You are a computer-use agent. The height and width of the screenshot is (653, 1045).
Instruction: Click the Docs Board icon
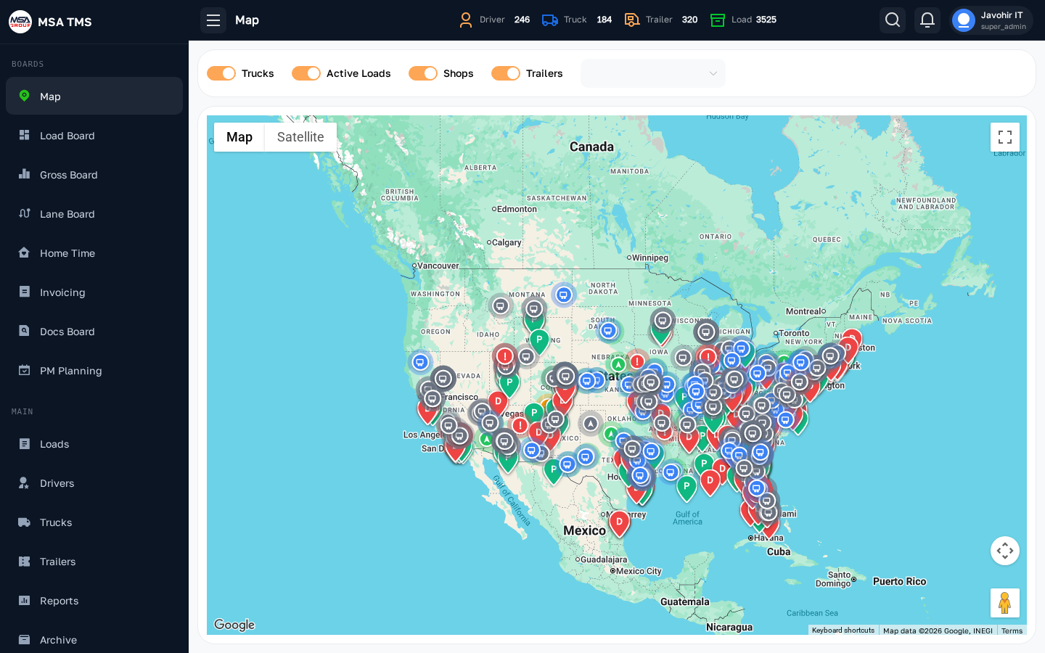(x=25, y=331)
